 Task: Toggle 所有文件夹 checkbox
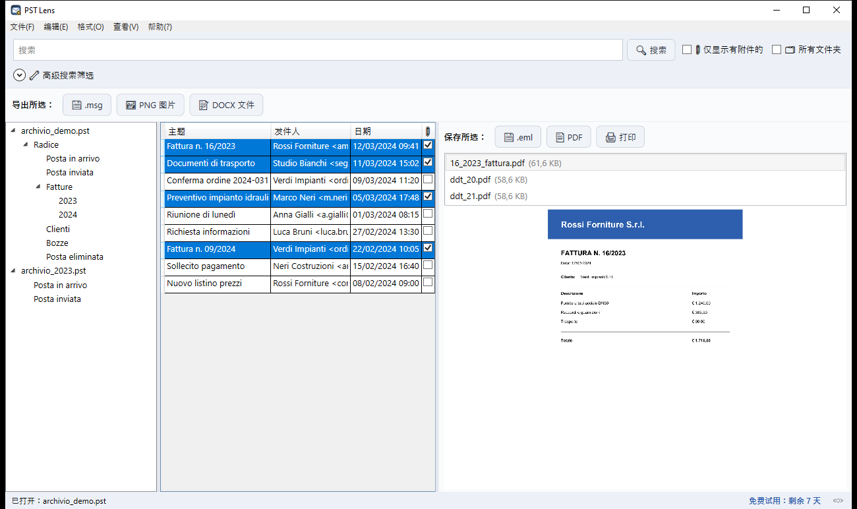point(777,49)
